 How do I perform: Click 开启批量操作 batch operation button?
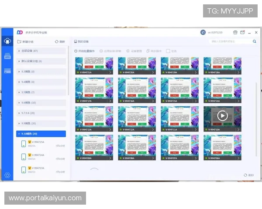click(x=86, y=51)
